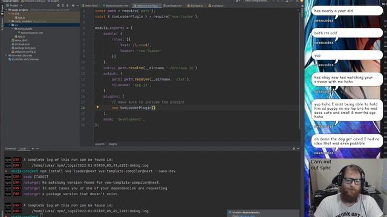Screen dimensions: 387x217
Task: Click the lightbulb intention icon on line 18
Action: point(97,107)
